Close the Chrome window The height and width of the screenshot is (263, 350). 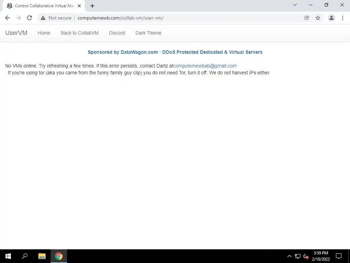click(342, 5)
